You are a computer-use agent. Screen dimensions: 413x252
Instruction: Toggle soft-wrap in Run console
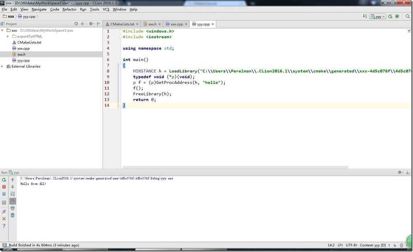tap(12, 194)
